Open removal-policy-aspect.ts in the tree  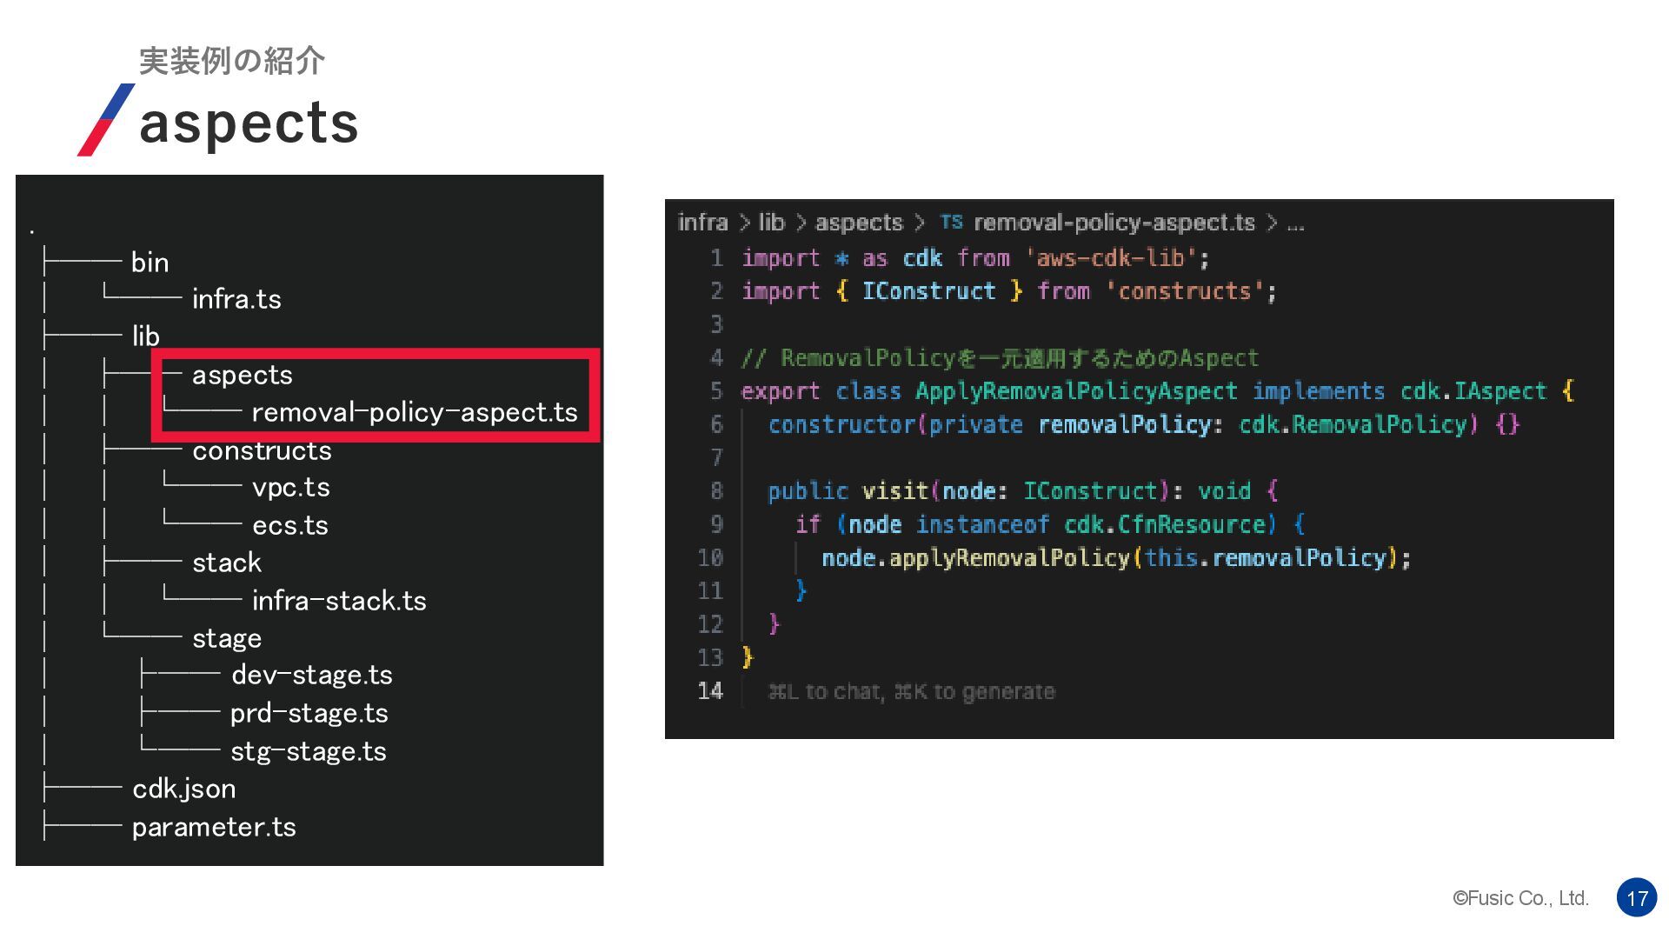pos(415,412)
